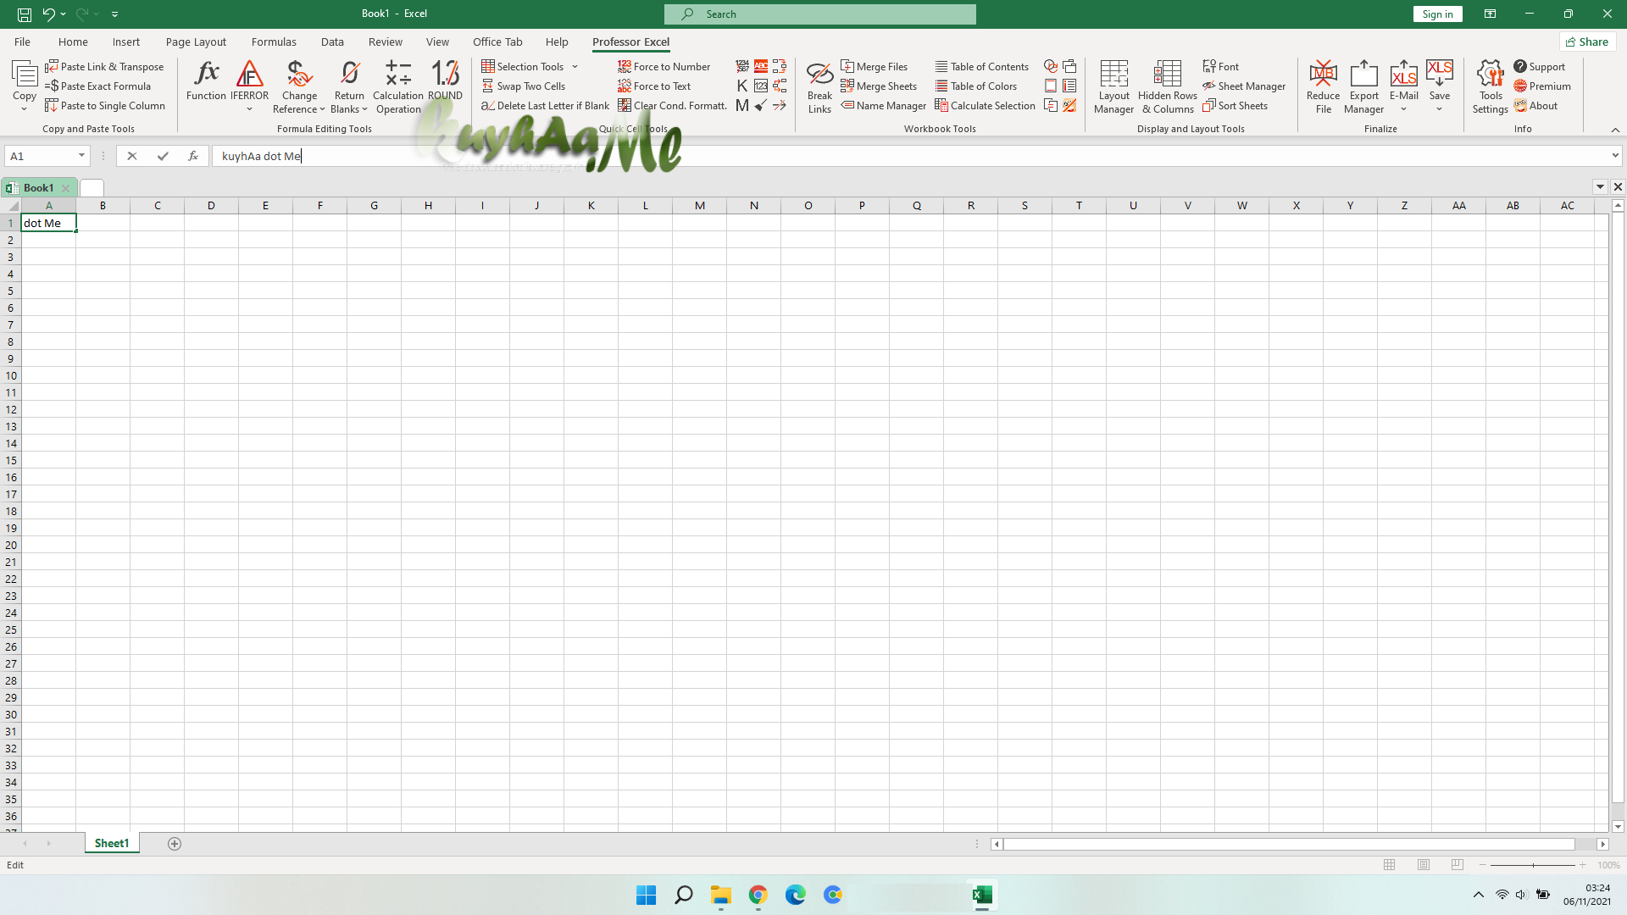Open Name Manager in Professor Excel
Screen dimensions: 1627x915
883,106
